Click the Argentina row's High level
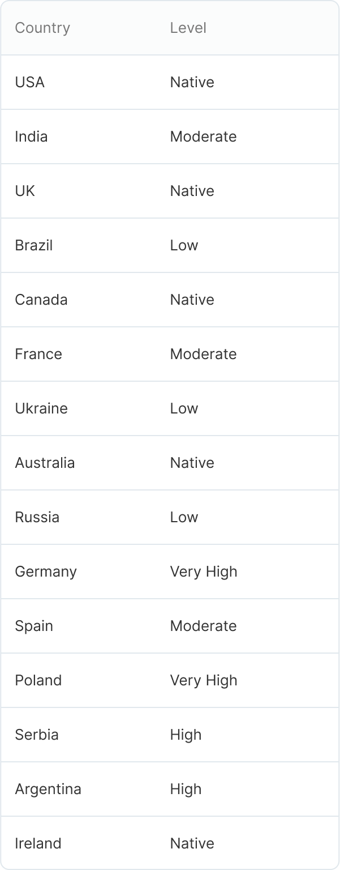This screenshot has width=340, height=870. tap(186, 789)
